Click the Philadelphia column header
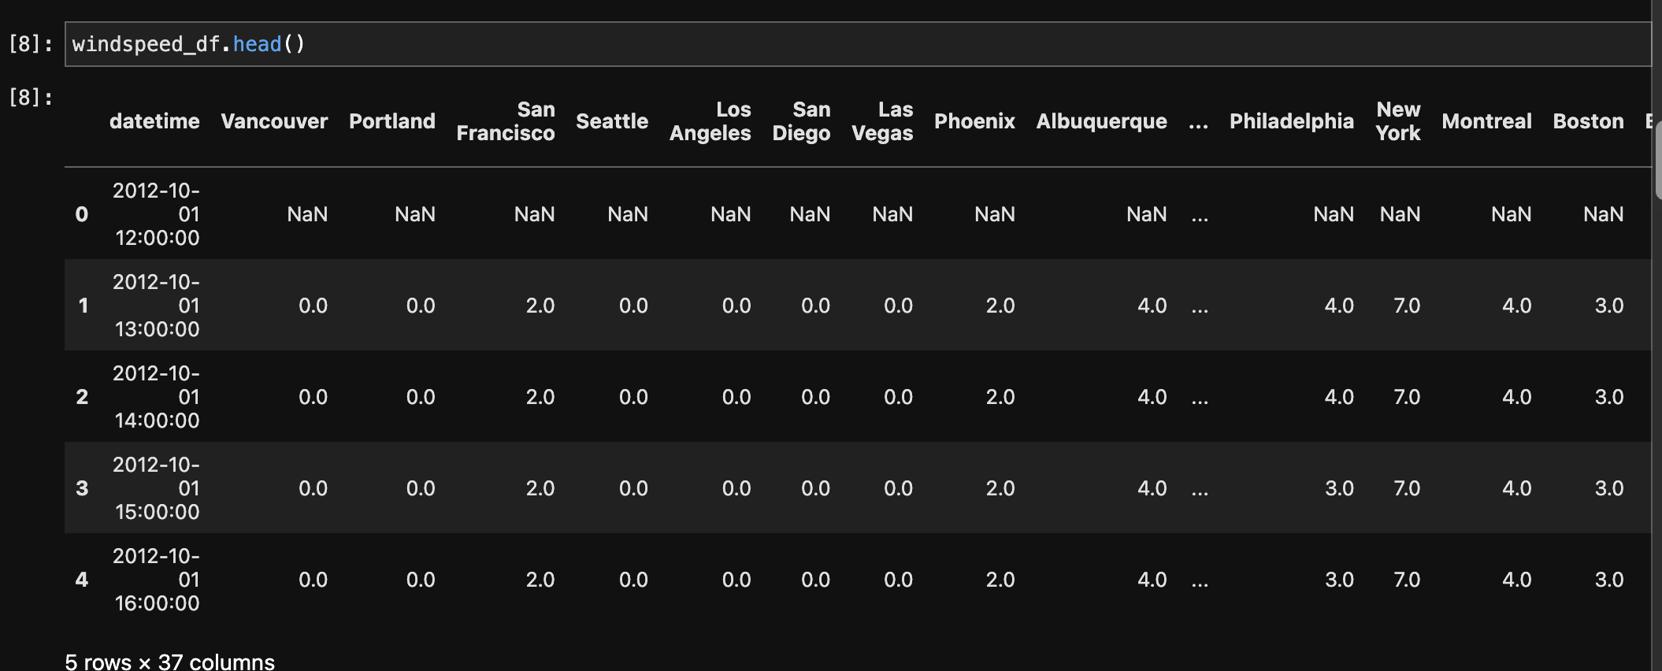1662x671 pixels. [1292, 121]
